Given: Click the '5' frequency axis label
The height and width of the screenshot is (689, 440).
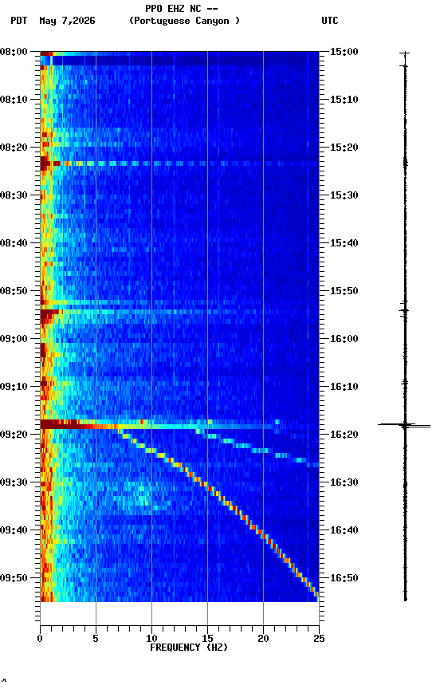Looking at the screenshot, I should pyautogui.click(x=96, y=639).
